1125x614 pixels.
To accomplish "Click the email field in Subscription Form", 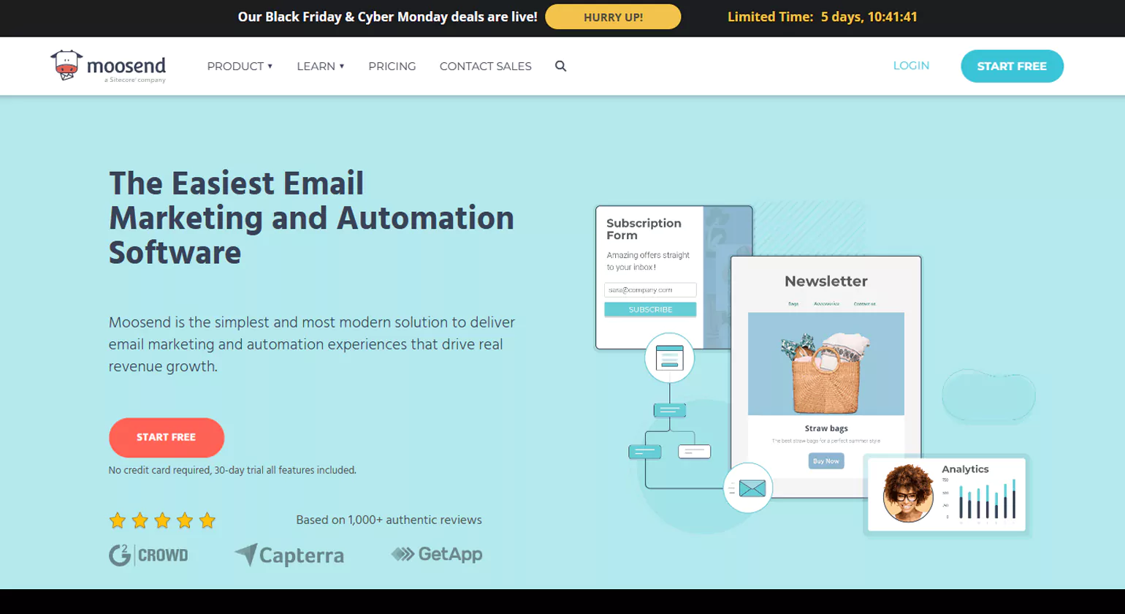I will pos(649,290).
